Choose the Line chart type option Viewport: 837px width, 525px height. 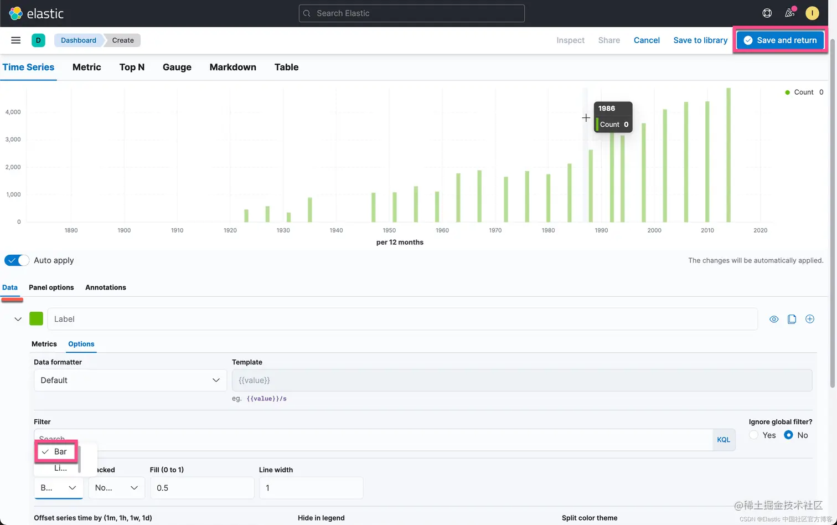pos(60,468)
